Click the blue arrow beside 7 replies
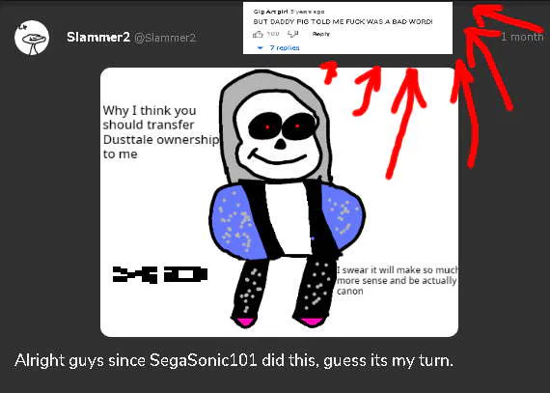The image size is (550, 393). coord(260,48)
